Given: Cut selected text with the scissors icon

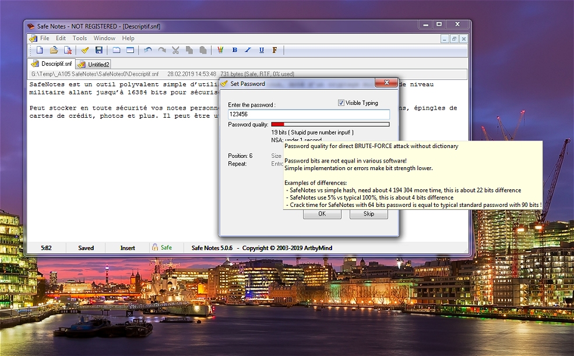Looking at the screenshot, I should click(x=176, y=50).
